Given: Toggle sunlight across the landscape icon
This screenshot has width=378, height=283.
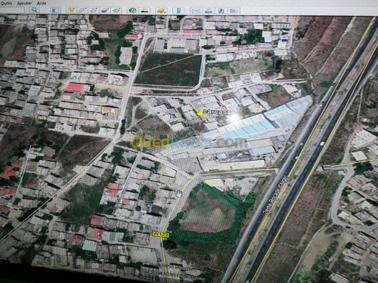Looking at the screenshot, I should (x=144, y=11).
